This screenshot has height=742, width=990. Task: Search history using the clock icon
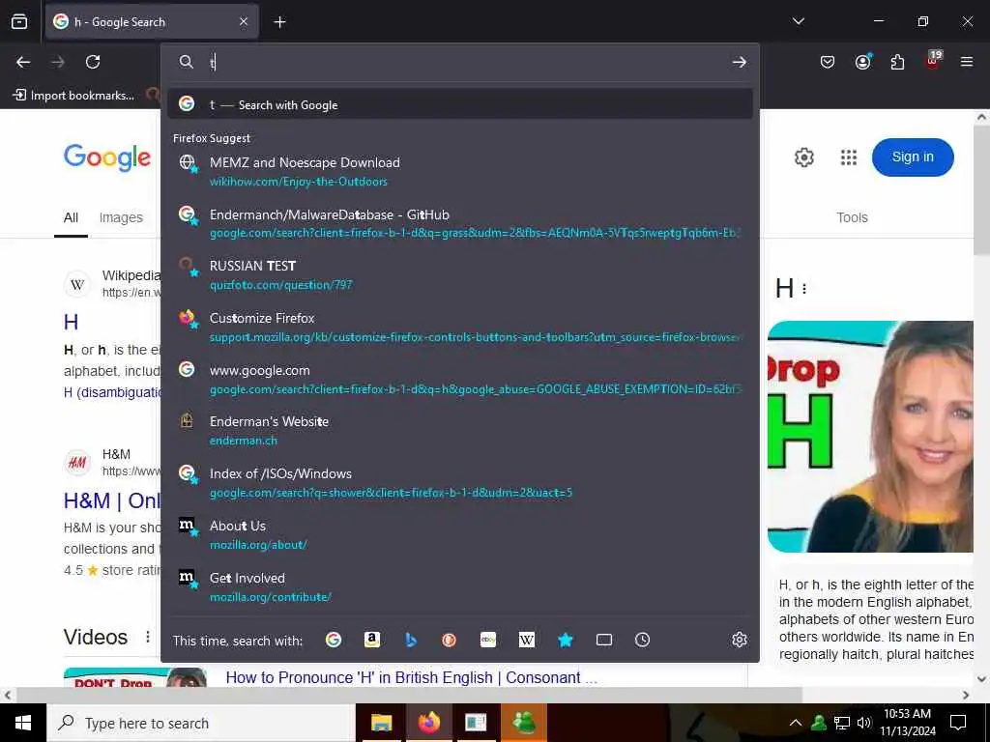pos(642,640)
